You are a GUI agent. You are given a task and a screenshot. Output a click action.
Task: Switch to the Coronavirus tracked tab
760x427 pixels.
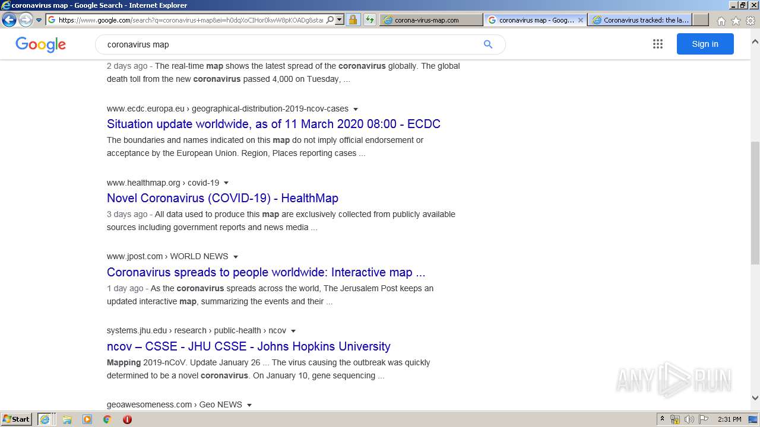tap(640, 20)
